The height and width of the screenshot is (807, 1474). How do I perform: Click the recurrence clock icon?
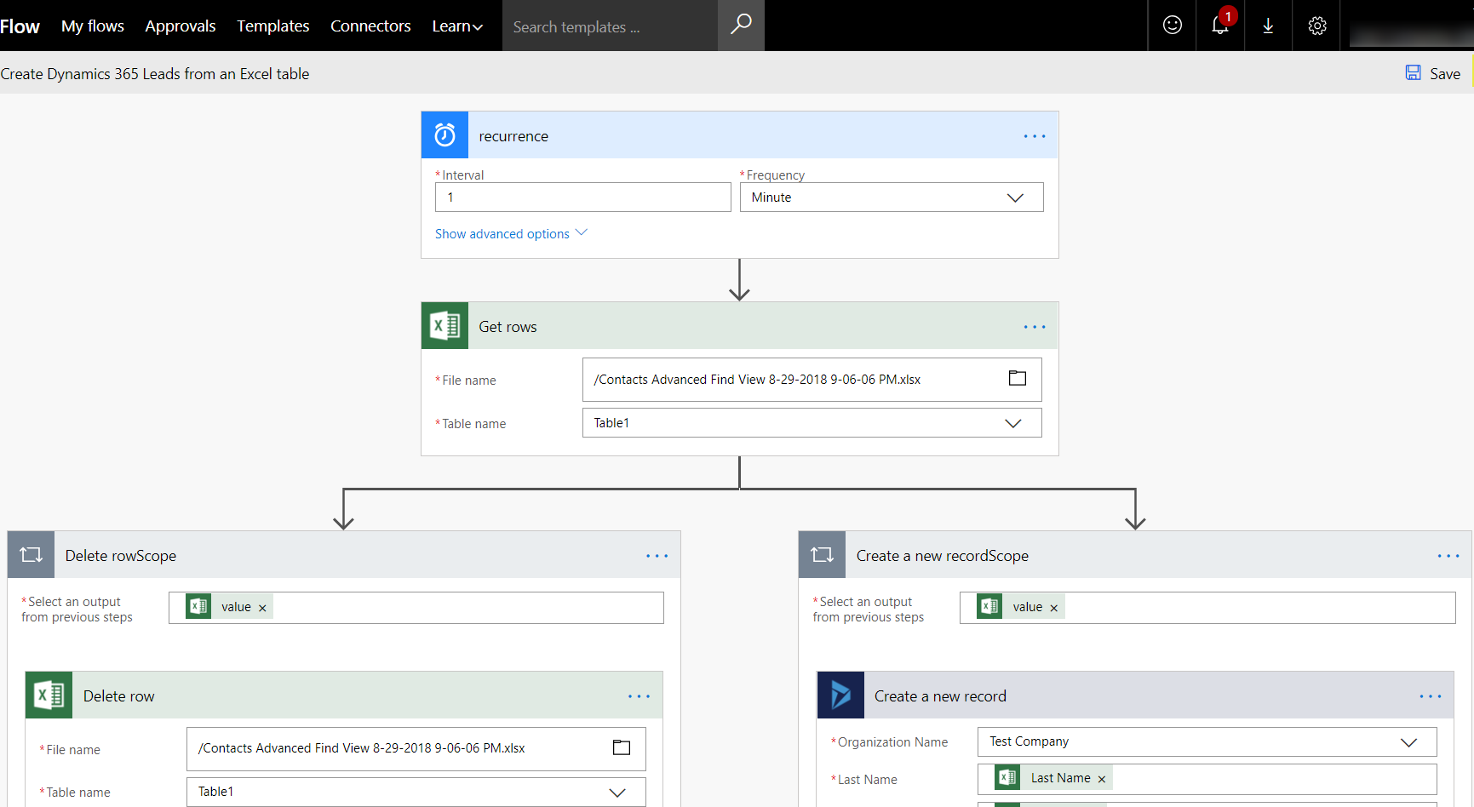point(444,134)
